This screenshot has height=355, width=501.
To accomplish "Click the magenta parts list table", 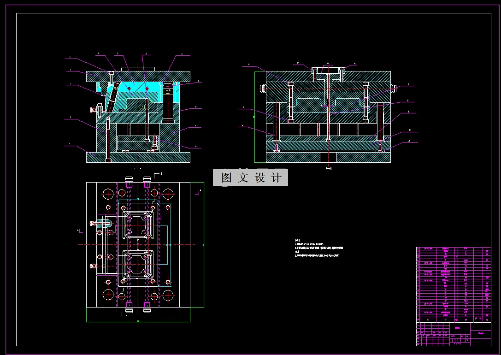I will (454, 284).
